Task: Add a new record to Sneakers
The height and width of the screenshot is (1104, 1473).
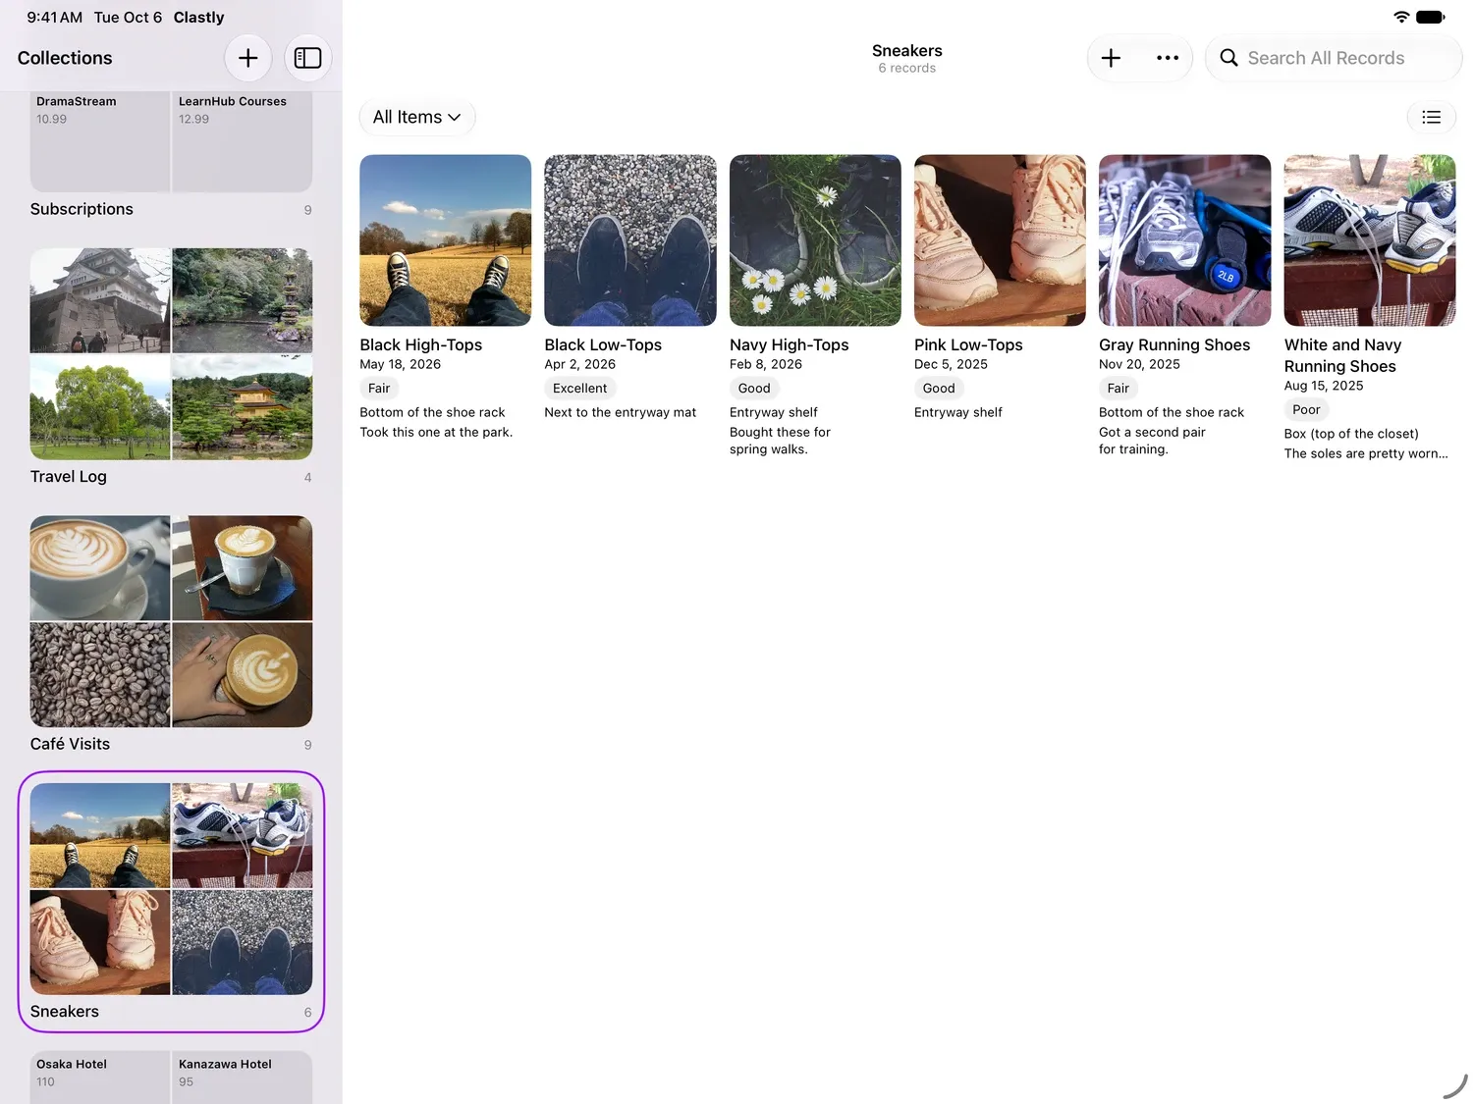Action: pos(1111,58)
